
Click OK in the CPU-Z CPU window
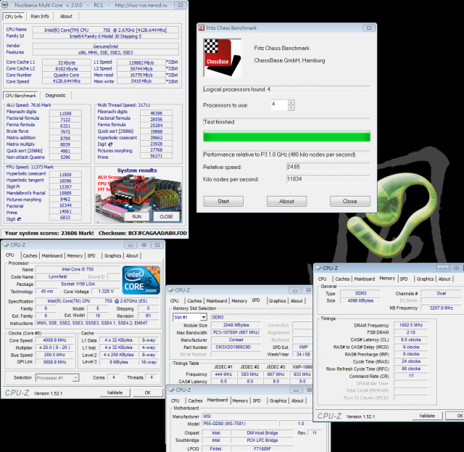[148, 393]
